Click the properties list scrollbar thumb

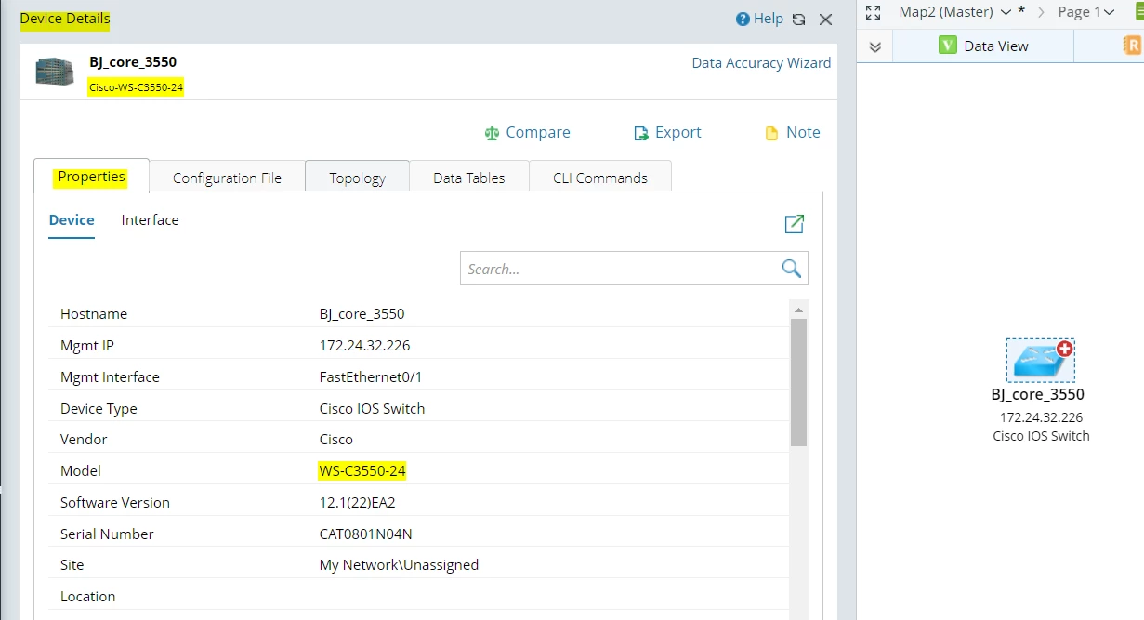point(798,382)
